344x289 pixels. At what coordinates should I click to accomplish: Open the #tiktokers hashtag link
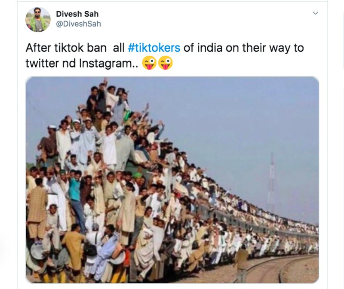pyautogui.click(x=154, y=48)
